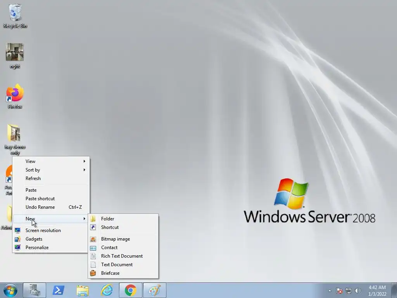Open Personalize from the context menu
397x298 pixels.
point(51,248)
